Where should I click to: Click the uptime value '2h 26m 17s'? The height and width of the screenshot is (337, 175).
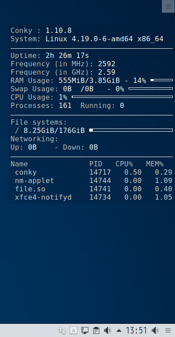tap(67, 56)
